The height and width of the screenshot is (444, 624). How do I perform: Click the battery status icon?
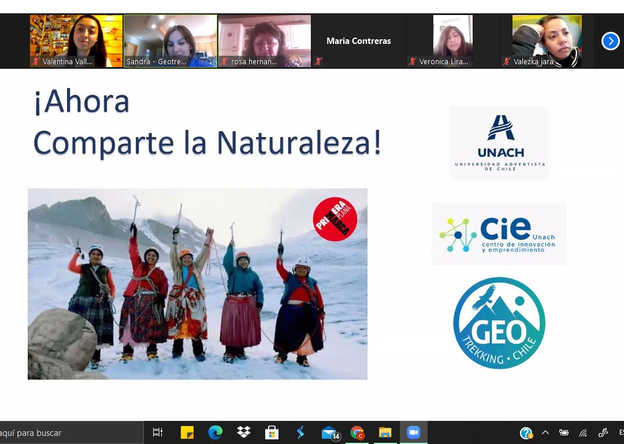point(564,433)
